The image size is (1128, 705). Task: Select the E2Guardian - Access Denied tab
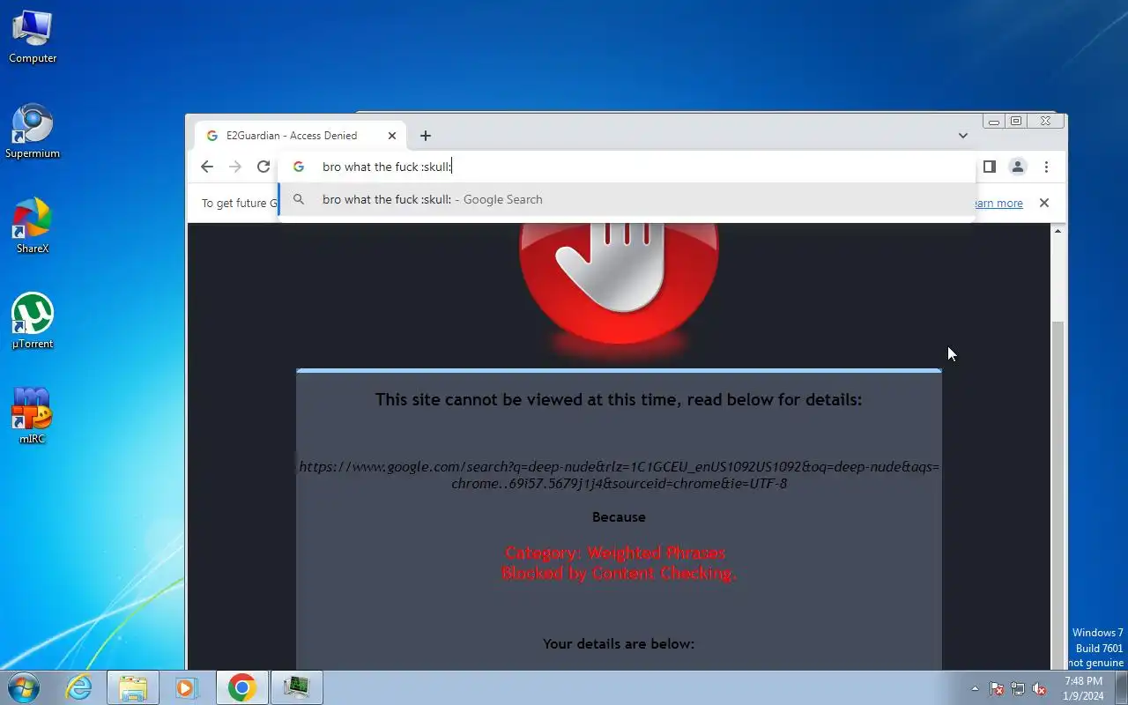(x=300, y=136)
